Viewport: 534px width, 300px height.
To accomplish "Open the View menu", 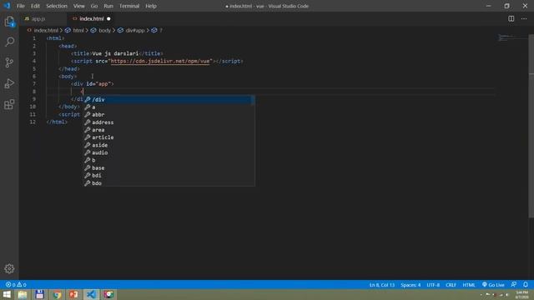I will pos(79,6).
